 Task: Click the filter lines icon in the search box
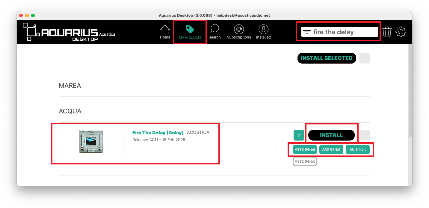tap(307, 32)
